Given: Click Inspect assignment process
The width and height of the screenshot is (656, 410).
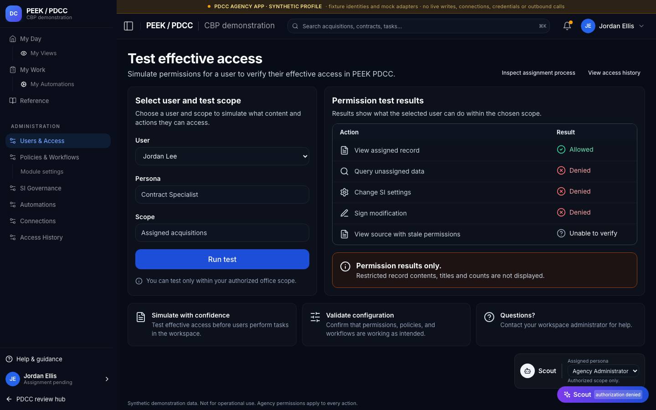Looking at the screenshot, I should (538, 73).
